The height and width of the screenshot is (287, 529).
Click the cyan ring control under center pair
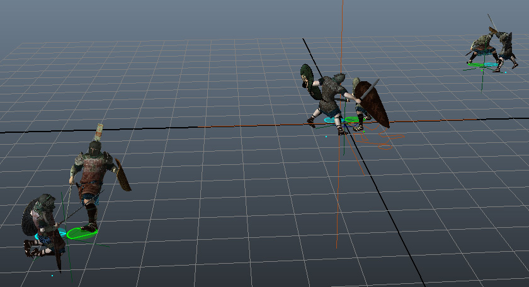tap(334, 120)
